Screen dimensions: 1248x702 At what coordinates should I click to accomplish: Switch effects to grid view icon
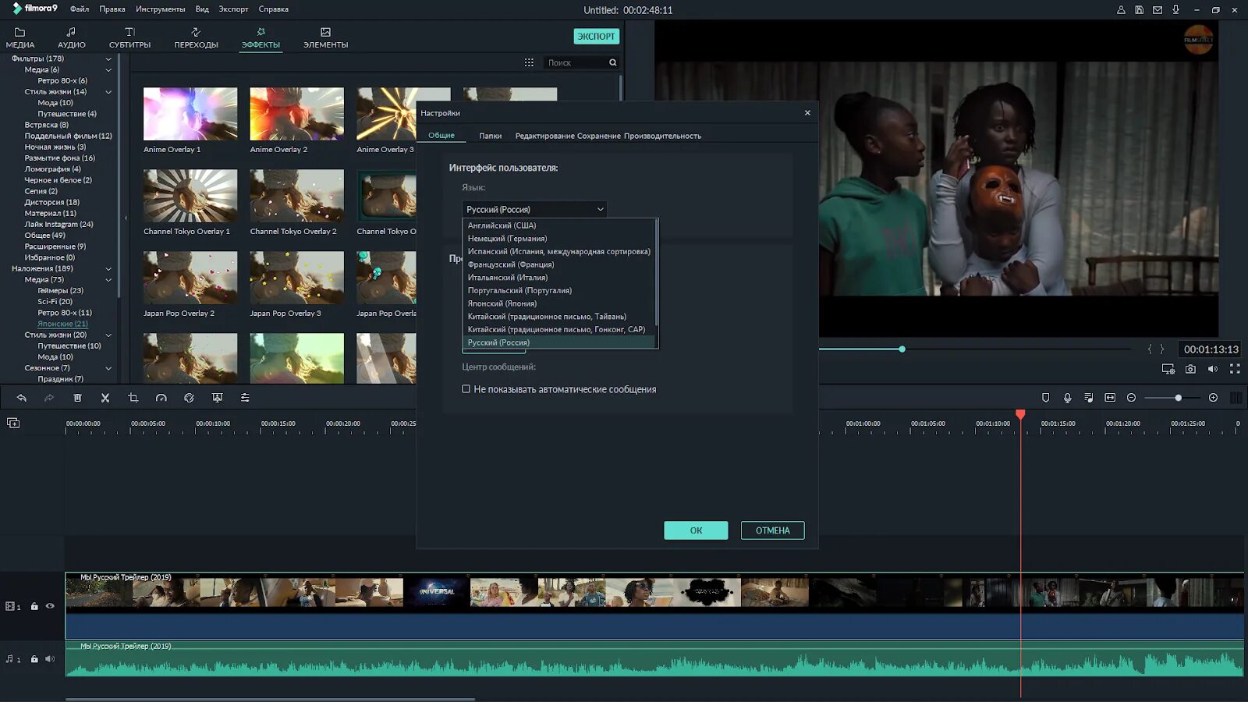[529, 62]
